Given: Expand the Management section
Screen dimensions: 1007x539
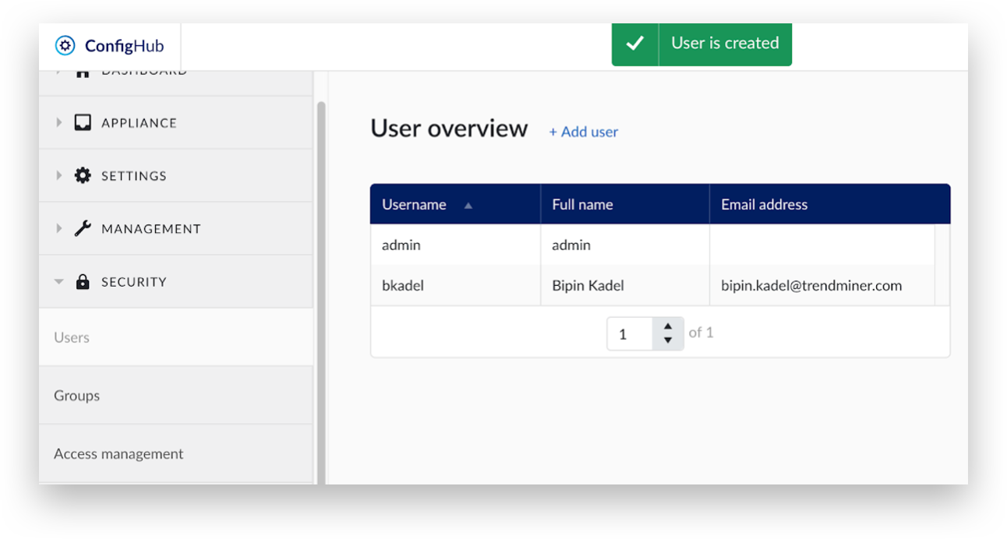Looking at the screenshot, I should pos(59,228).
